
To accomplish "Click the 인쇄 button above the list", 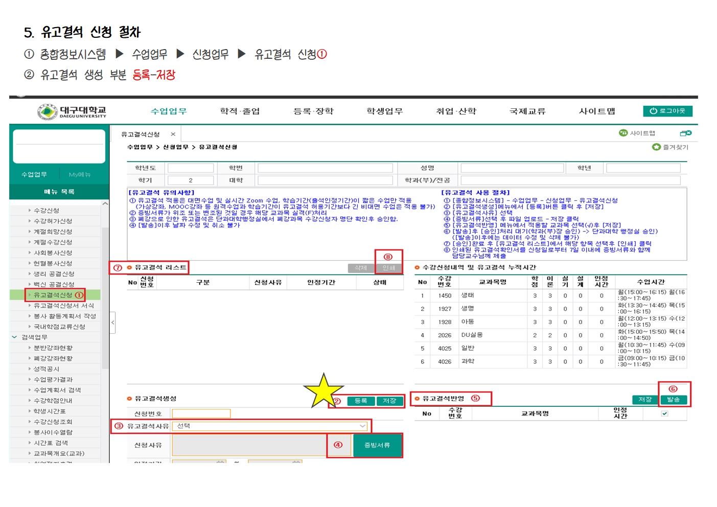I will point(388,268).
